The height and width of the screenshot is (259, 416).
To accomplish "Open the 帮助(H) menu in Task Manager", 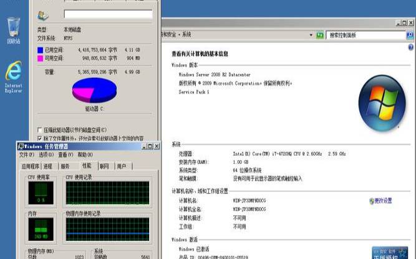I will (x=85, y=154).
